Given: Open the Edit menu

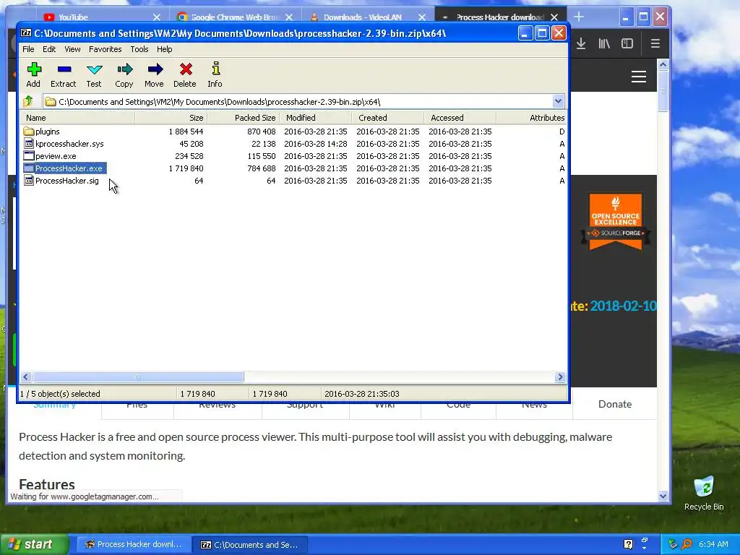Looking at the screenshot, I should [x=49, y=49].
